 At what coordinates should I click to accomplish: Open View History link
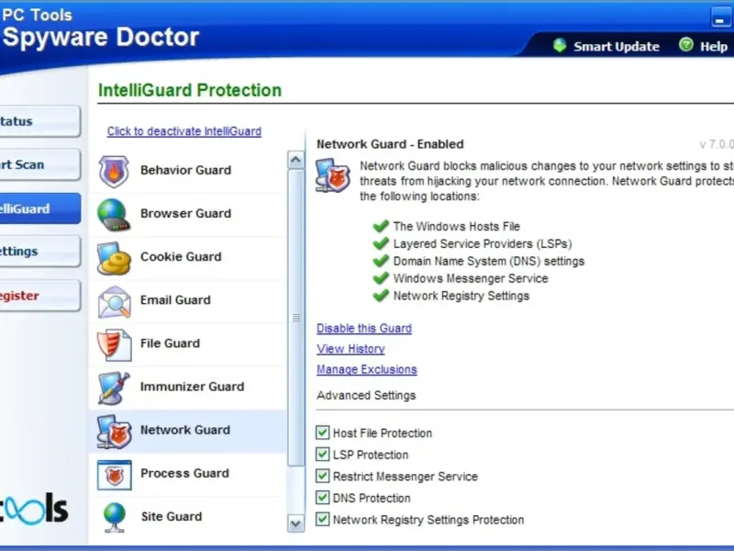350,349
